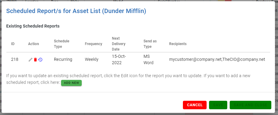Cancel the scheduled report dialog
This screenshot has height=115, width=278.
tap(195, 105)
